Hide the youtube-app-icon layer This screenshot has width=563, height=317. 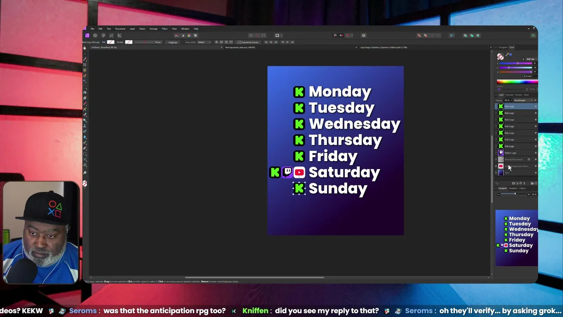536,166
